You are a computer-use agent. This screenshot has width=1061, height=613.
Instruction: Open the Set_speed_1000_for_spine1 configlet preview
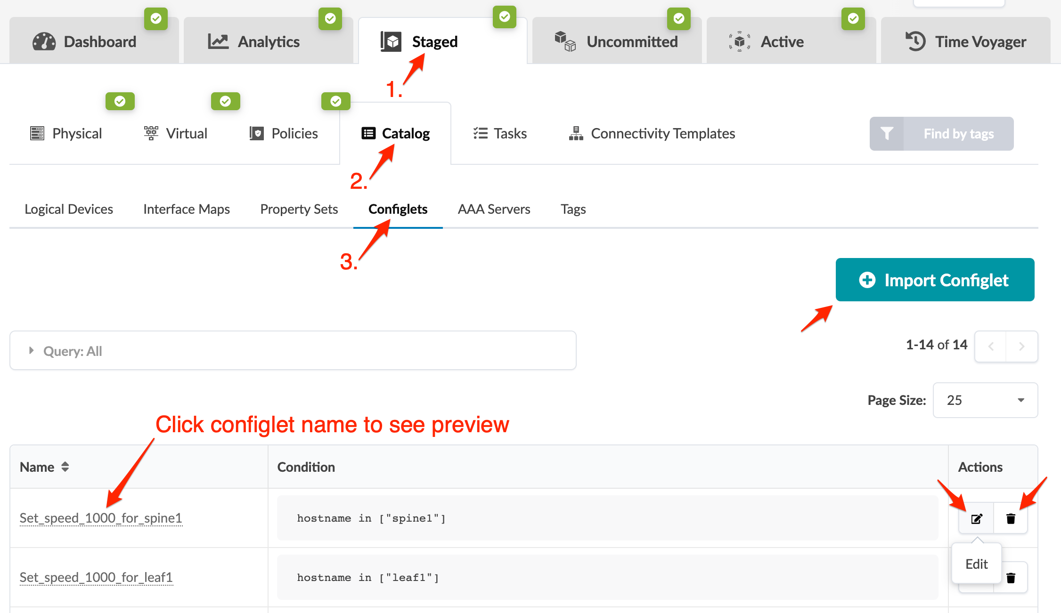coord(101,518)
